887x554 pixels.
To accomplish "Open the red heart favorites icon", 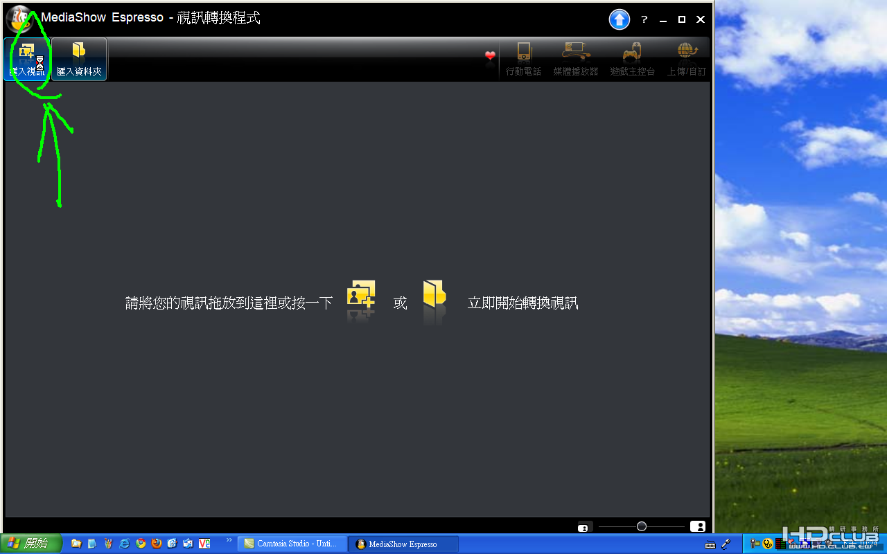I will (x=490, y=55).
